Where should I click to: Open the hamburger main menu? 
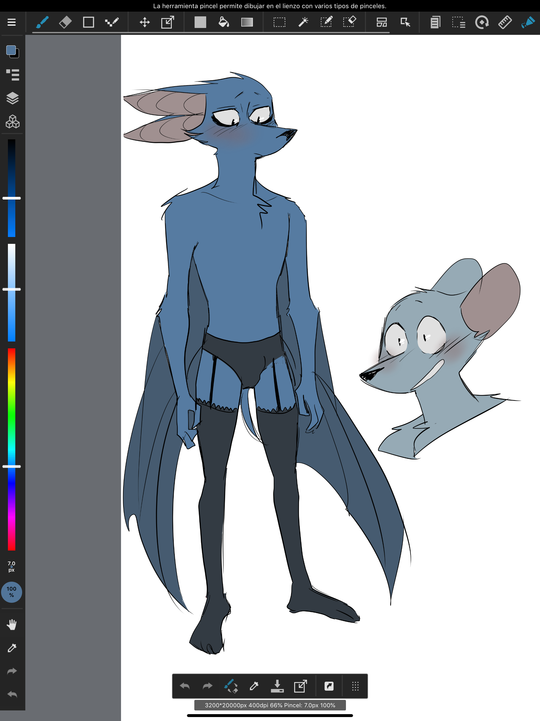(x=12, y=22)
